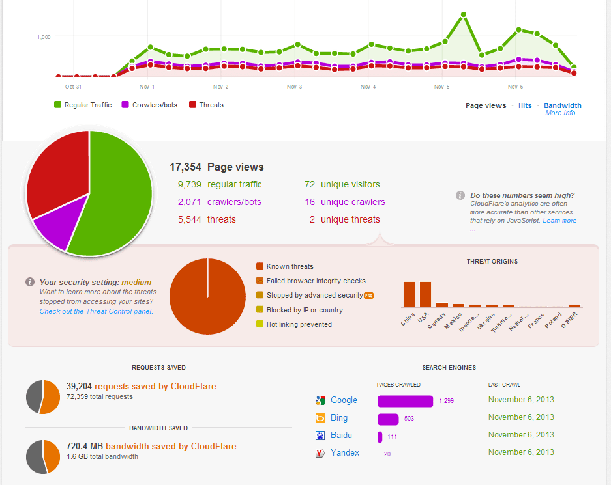Click the 'medium' security setting text

click(x=136, y=283)
